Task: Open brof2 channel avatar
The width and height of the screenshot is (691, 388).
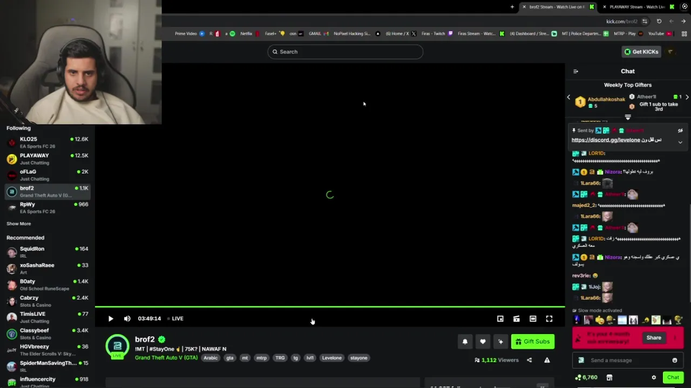Action: [x=117, y=346]
